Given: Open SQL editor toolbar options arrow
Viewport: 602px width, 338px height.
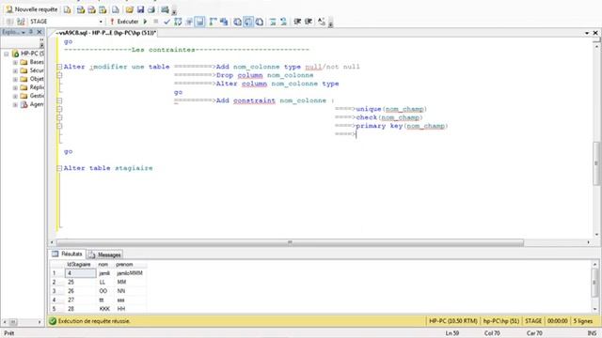Looking at the screenshot, I should point(330,23).
